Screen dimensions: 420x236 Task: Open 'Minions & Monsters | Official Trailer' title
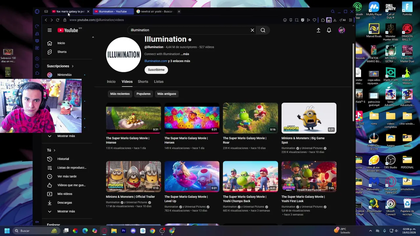pyautogui.click(x=130, y=197)
